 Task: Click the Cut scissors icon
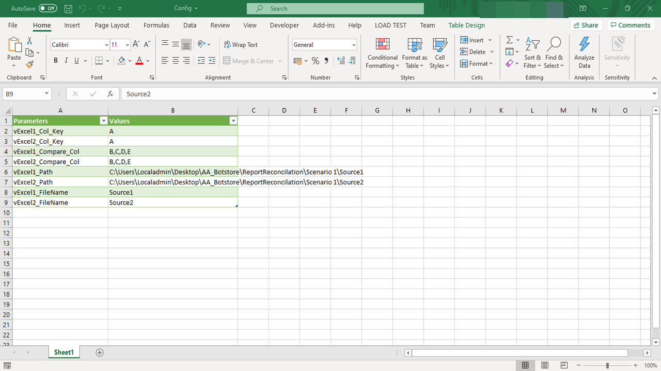point(29,41)
